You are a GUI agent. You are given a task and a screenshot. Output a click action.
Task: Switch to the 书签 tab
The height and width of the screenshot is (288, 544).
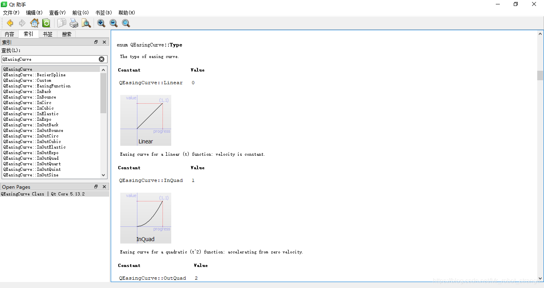click(48, 34)
